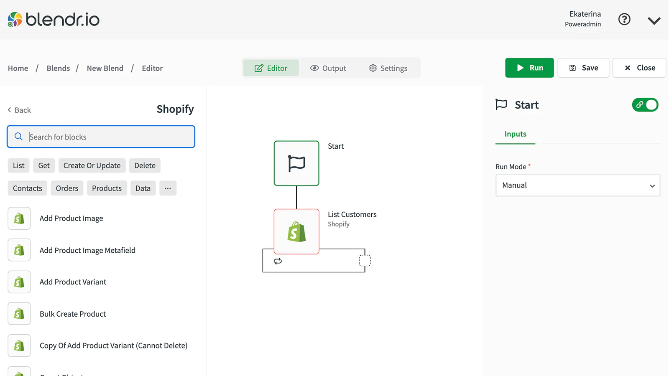Click Bulk Create Product label
This screenshot has width=669, height=376.
[x=73, y=314]
